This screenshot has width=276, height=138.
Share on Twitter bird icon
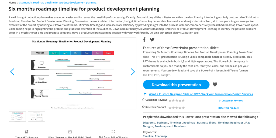point(152,40)
